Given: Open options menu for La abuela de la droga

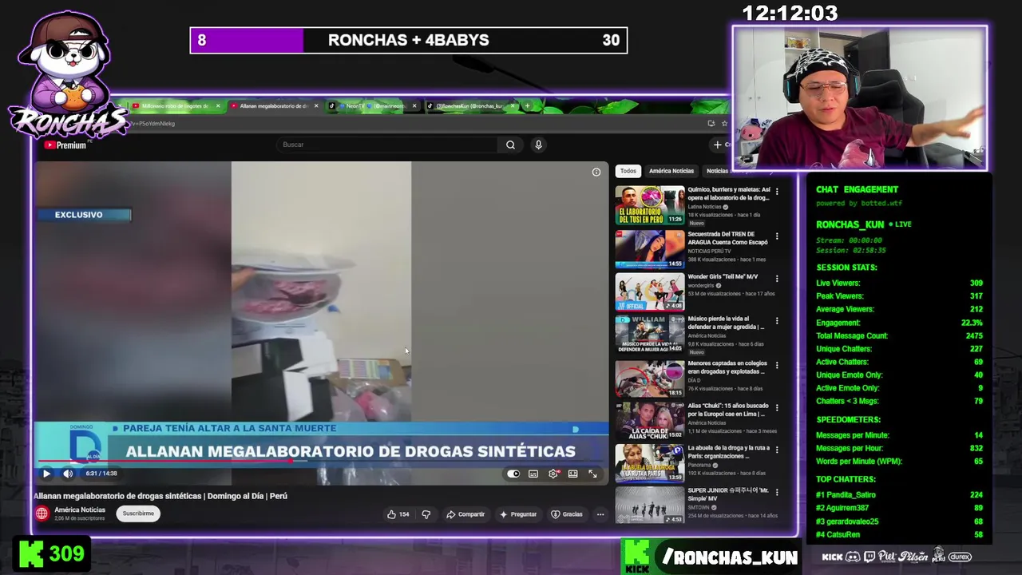Looking at the screenshot, I should point(777,450).
